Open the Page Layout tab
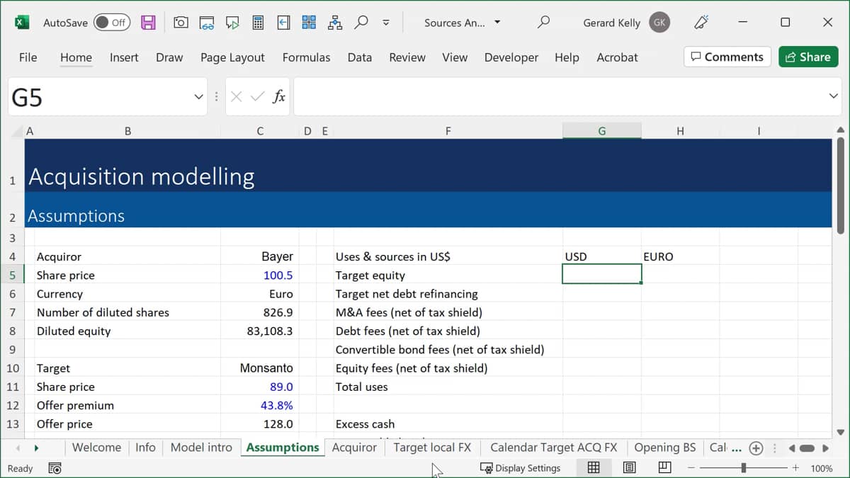The width and height of the screenshot is (850, 478). click(x=232, y=57)
